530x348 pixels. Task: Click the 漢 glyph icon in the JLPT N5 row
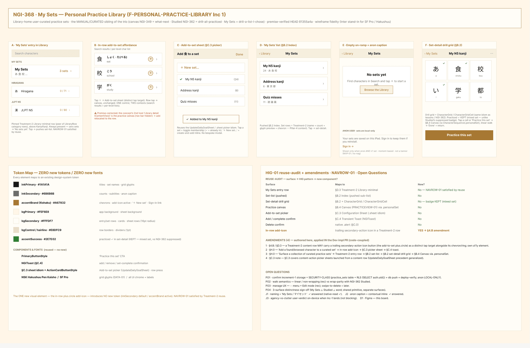coord(16,110)
